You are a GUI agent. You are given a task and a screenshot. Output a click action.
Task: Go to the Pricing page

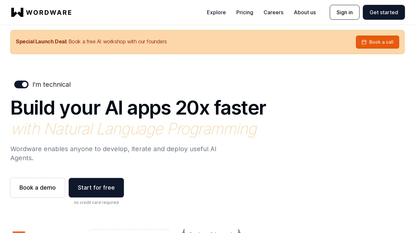coord(245,12)
